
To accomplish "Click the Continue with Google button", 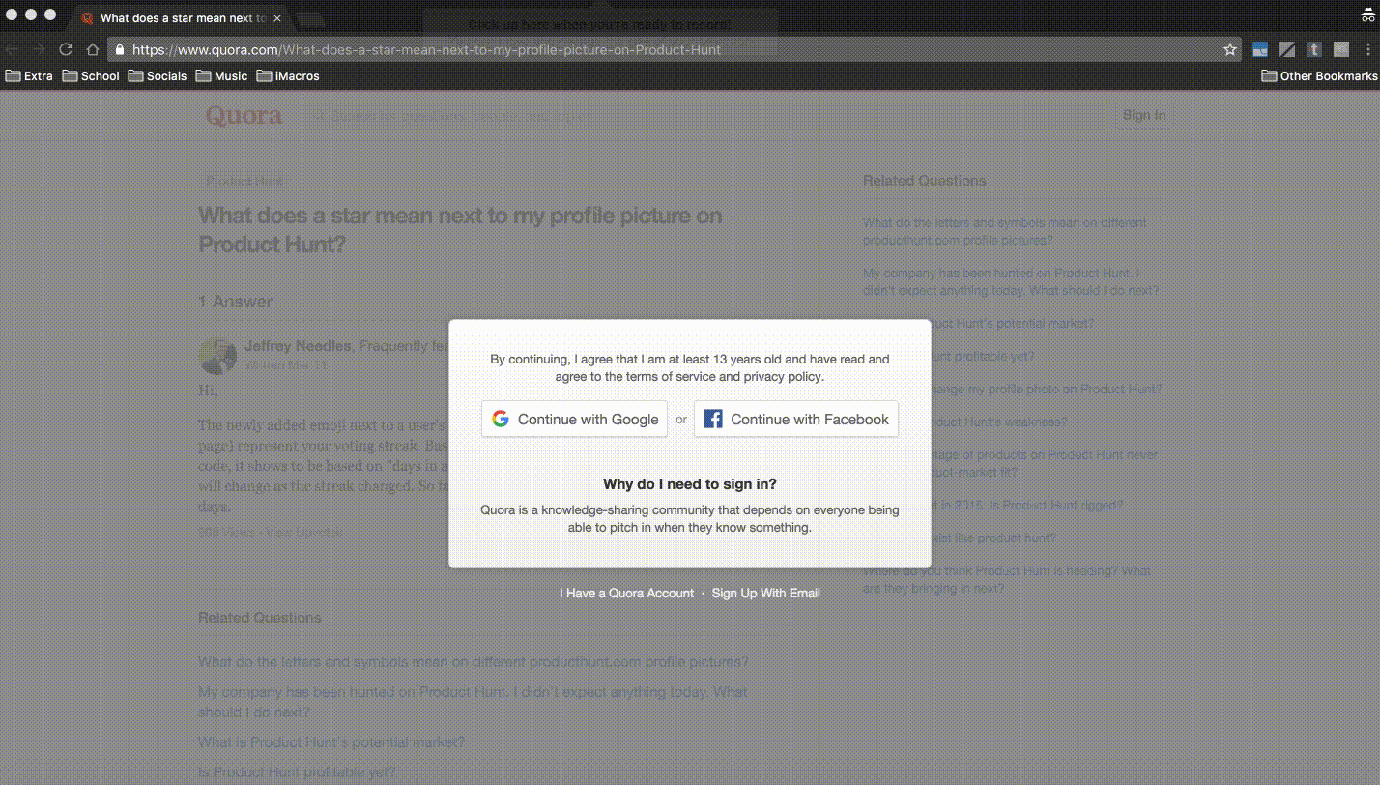I will click(x=574, y=419).
